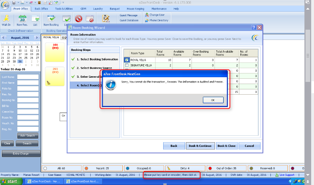Image resolution: width=314 pixels, height=185 pixels.
Task: Click step 2 Select Business Source
Action: point(94,68)
